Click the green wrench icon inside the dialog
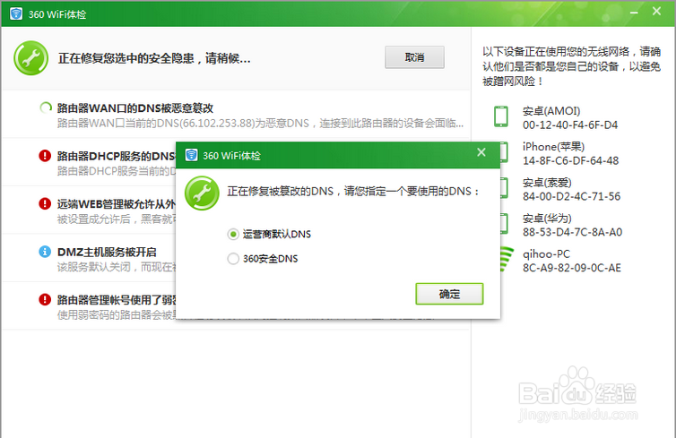This screenshot has height=438, width=676. pos(202,193)
